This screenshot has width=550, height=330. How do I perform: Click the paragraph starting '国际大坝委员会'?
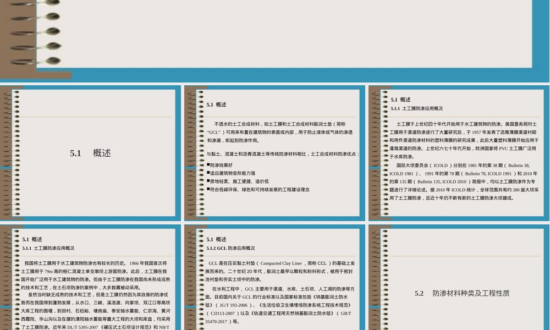(464, 182)
